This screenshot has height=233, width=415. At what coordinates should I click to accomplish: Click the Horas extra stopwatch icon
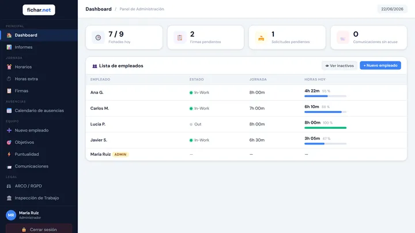[9, 79]
